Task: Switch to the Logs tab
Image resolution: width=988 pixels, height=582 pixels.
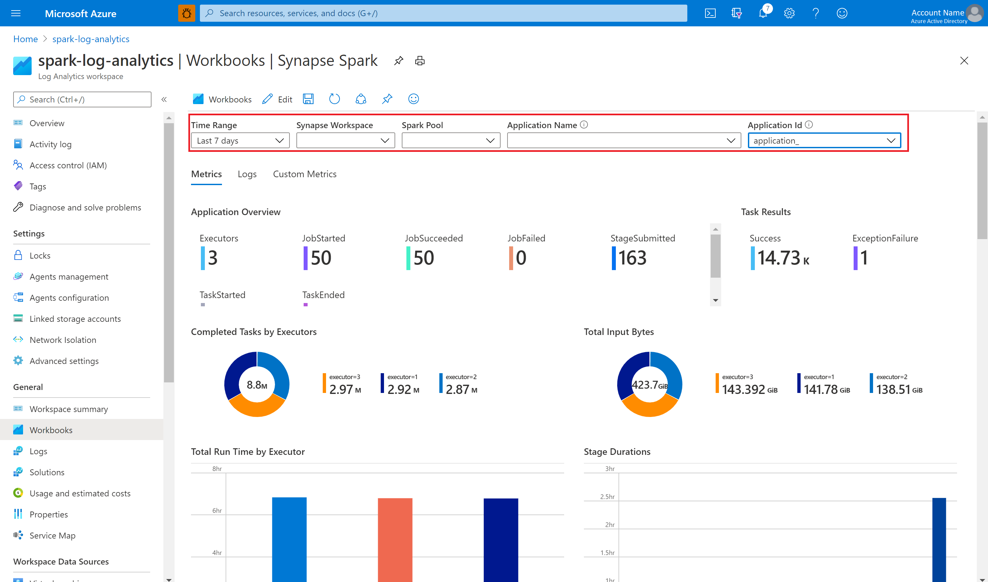Action: 246,174
